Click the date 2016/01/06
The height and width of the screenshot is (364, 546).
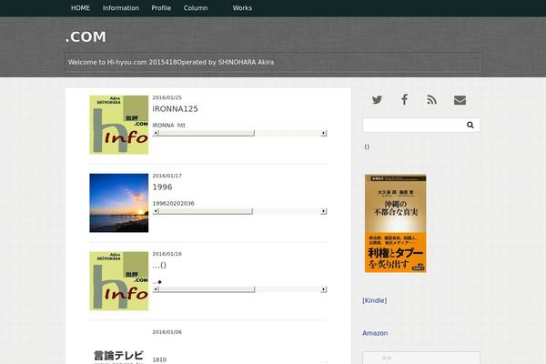167,332
